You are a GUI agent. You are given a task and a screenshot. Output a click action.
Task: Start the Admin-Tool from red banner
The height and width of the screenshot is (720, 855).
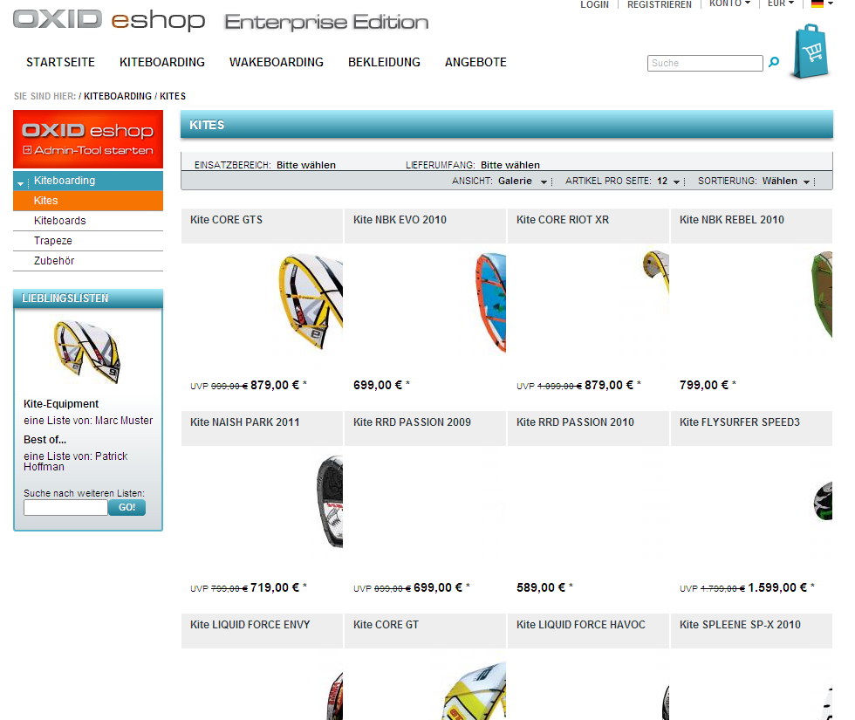coord(88,139)
